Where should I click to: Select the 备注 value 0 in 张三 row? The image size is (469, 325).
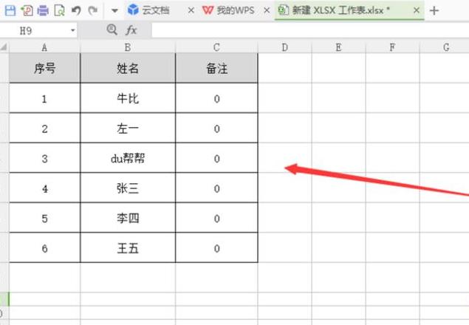click(216, 188)
